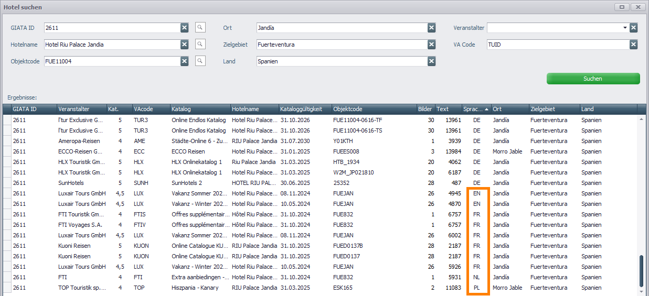The width and height of the screenshot is (649, 296).
Task: Sort by GIATA ID column header
Action: tap(34, 109)
